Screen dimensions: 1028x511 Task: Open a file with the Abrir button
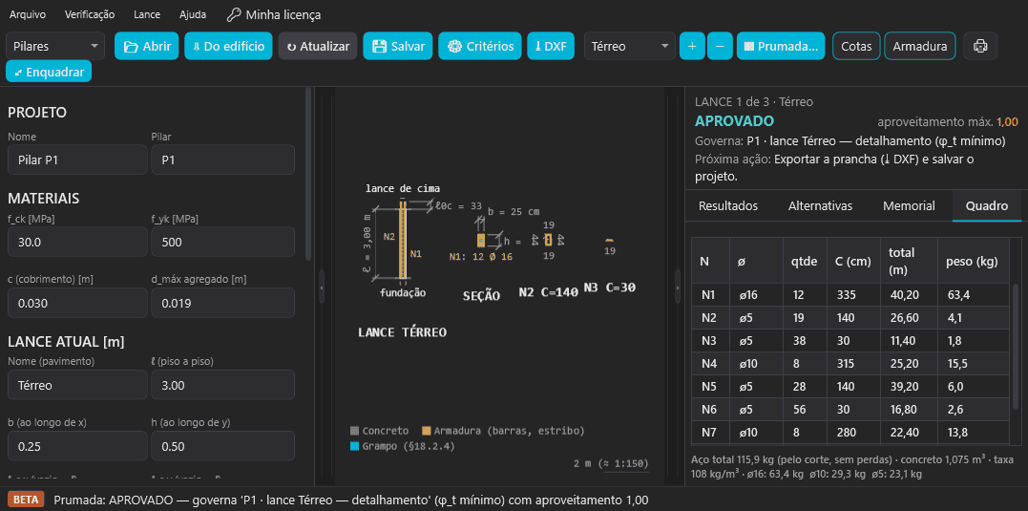147,47
